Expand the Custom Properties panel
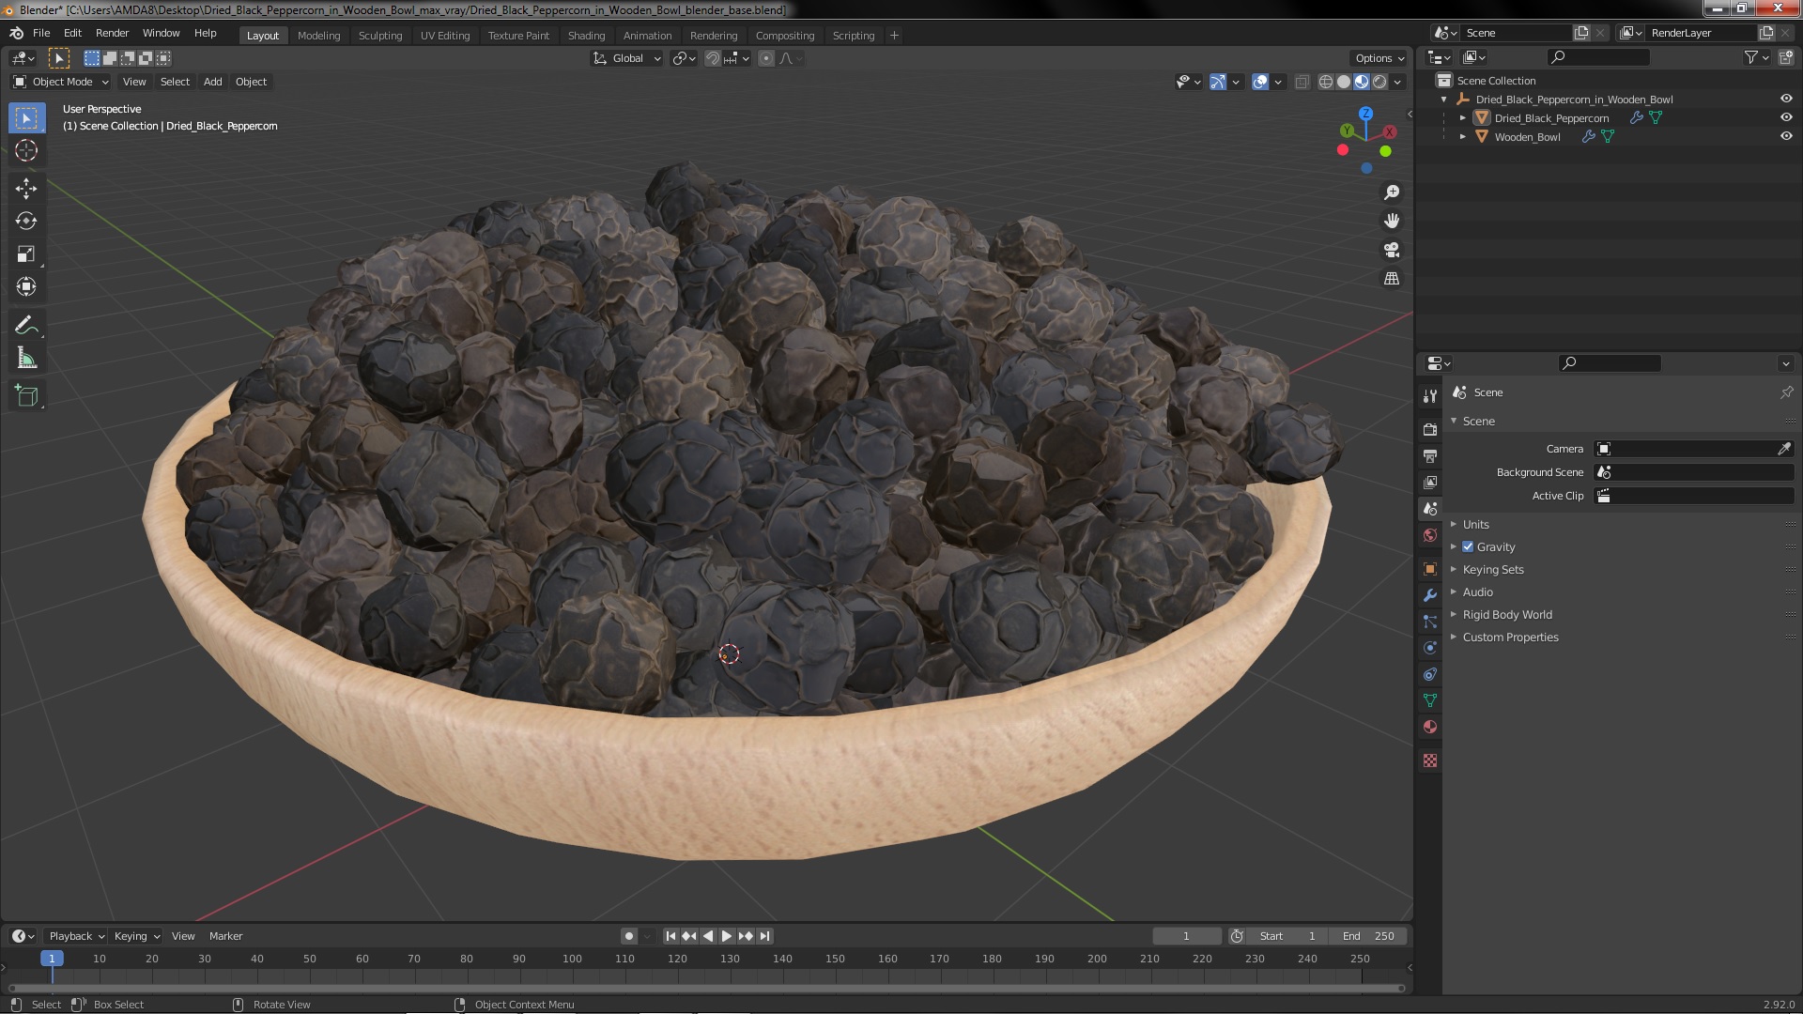 [1510, 637]
